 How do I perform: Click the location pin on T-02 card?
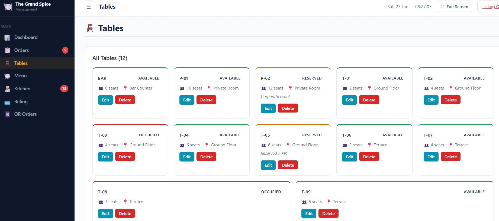pos(451,88)
